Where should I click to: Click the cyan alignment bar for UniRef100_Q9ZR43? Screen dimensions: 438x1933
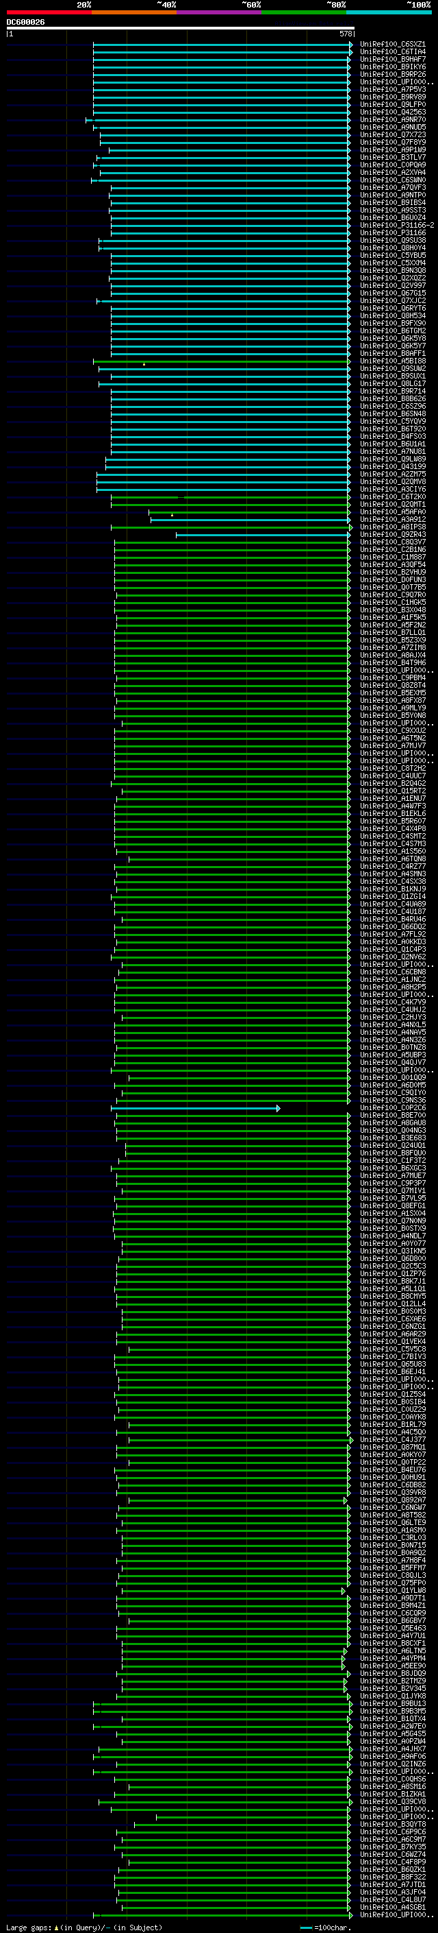point(262,535)
